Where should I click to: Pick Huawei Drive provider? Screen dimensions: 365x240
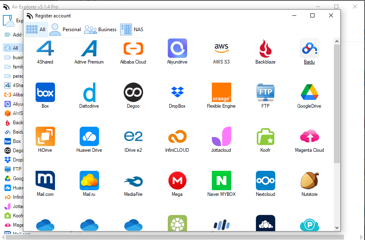(89, 140)
